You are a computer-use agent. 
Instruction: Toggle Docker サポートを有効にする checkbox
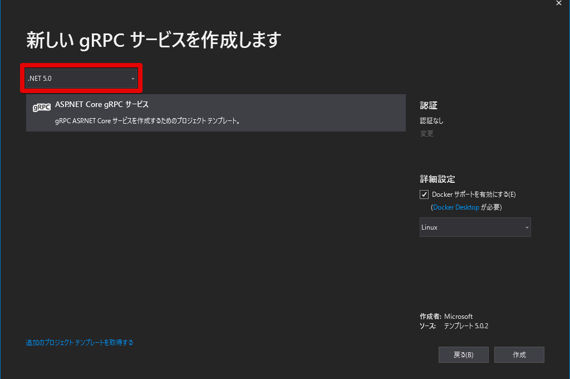pyautogui.click(x=424, y=195)
